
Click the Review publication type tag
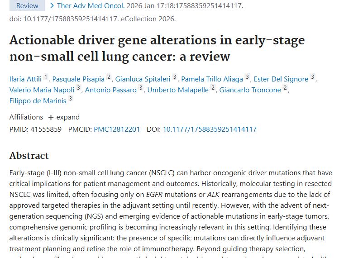[x=27, y=6]
